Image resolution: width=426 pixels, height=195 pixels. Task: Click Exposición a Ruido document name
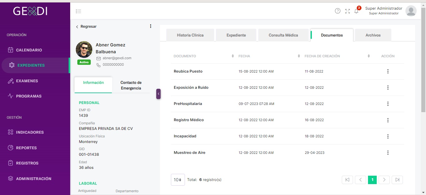click(x=191, y=88)
